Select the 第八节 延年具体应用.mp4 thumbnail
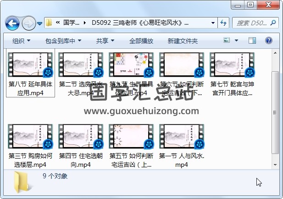The height and width of the screenshot is (199, 283). click(31, 65)
